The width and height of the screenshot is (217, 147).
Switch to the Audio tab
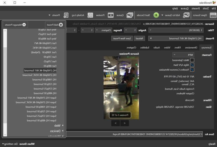(157, 48)
